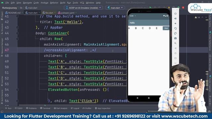Click the emulator volume down icon
This screenshot has width=212, height=119.
tap(175, 23)
